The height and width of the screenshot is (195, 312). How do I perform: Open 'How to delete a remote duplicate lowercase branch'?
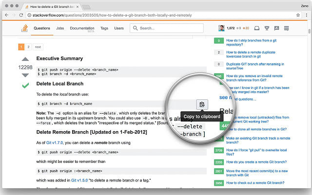pyautogui.click(x=251, y=54)
